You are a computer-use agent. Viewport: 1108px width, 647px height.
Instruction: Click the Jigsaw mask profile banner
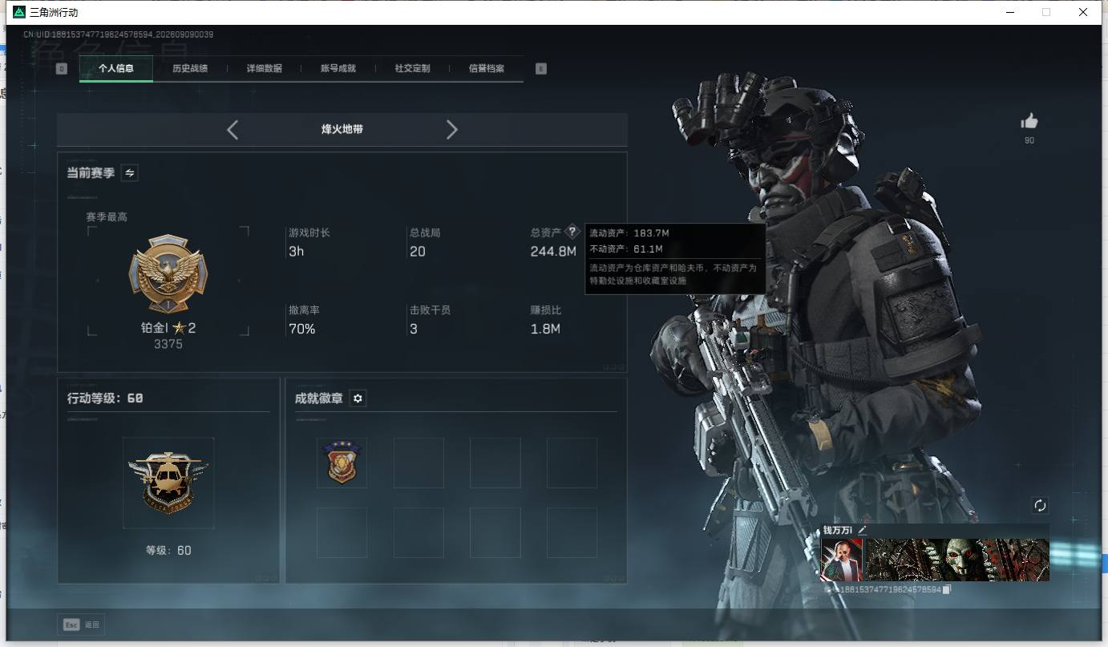[957, 560]
